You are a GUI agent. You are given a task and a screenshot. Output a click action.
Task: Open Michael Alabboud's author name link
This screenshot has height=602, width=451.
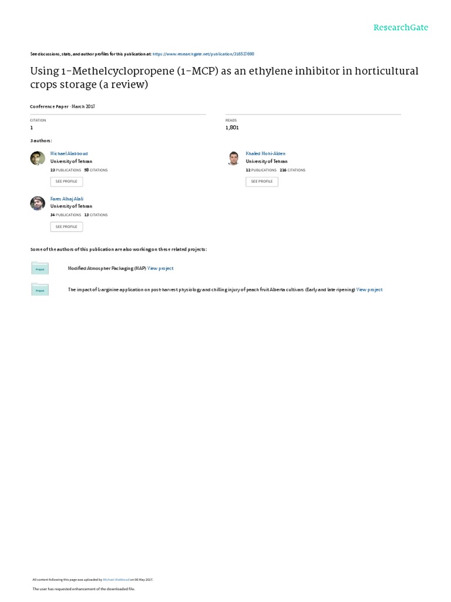69,153
